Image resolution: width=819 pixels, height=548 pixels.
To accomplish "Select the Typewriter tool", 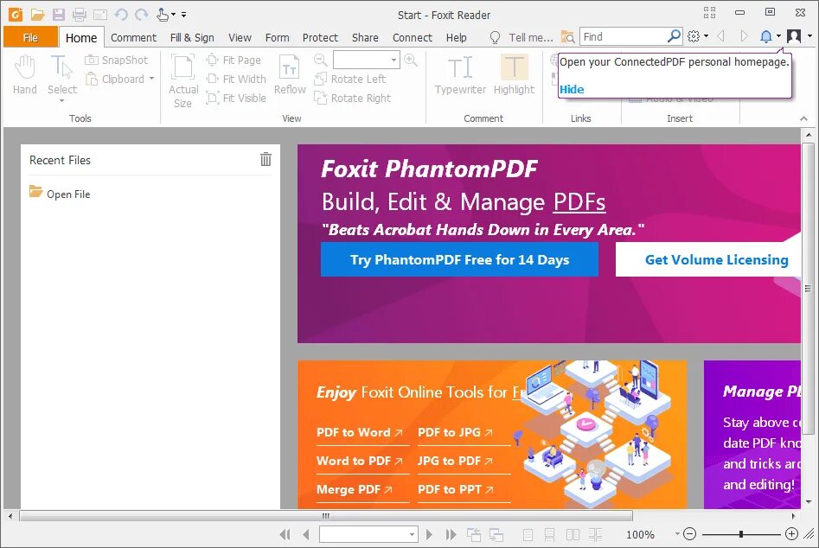I will (x=460, y=74).
